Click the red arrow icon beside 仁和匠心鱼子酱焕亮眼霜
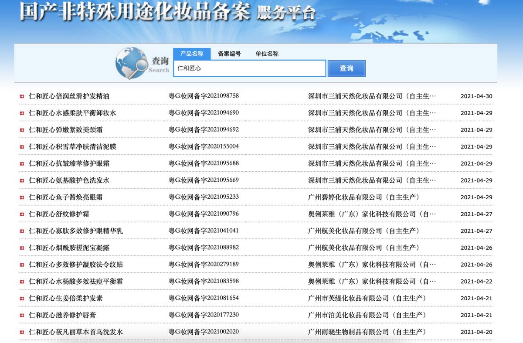This screenshot has height=343, width=523. [21, 197]
